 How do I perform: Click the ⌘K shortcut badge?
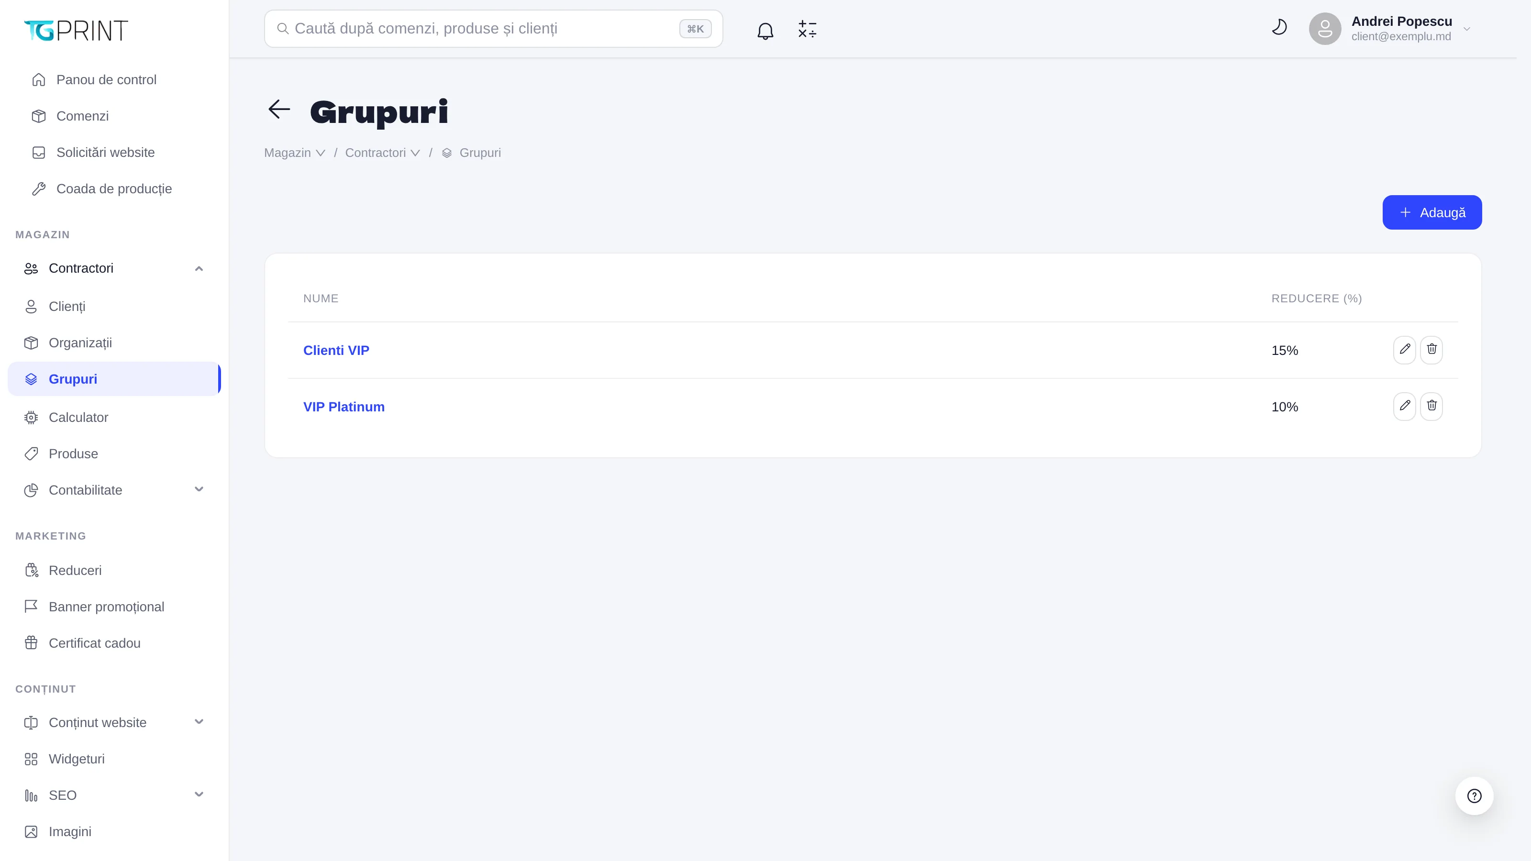pos(695,29)
